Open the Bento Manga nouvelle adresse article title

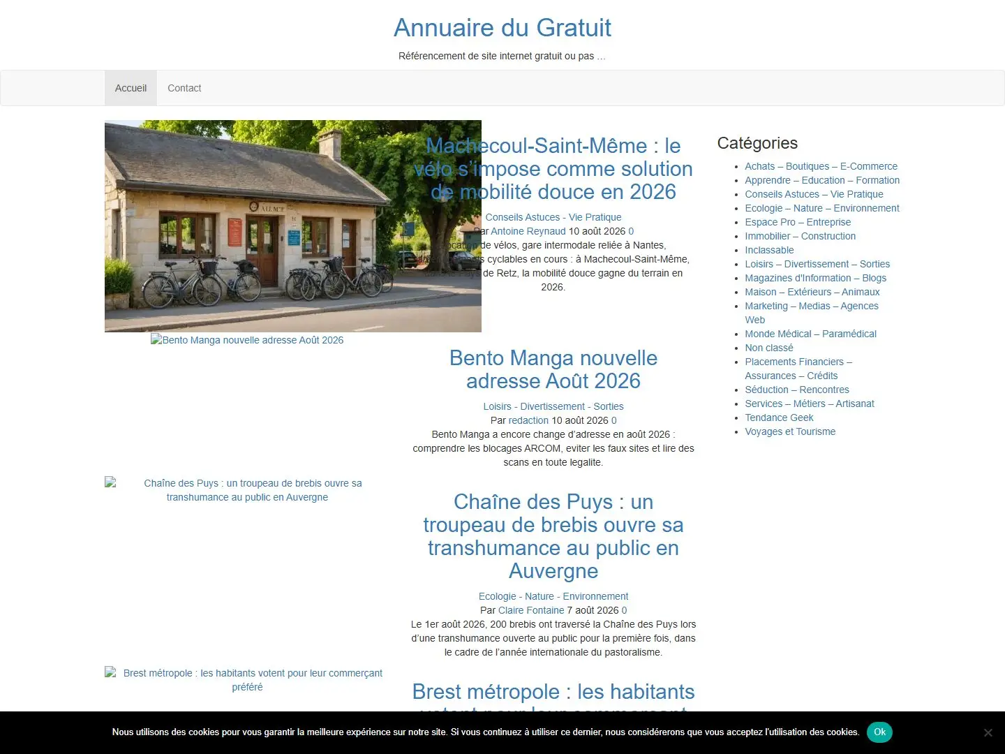(x=553, y=369)
